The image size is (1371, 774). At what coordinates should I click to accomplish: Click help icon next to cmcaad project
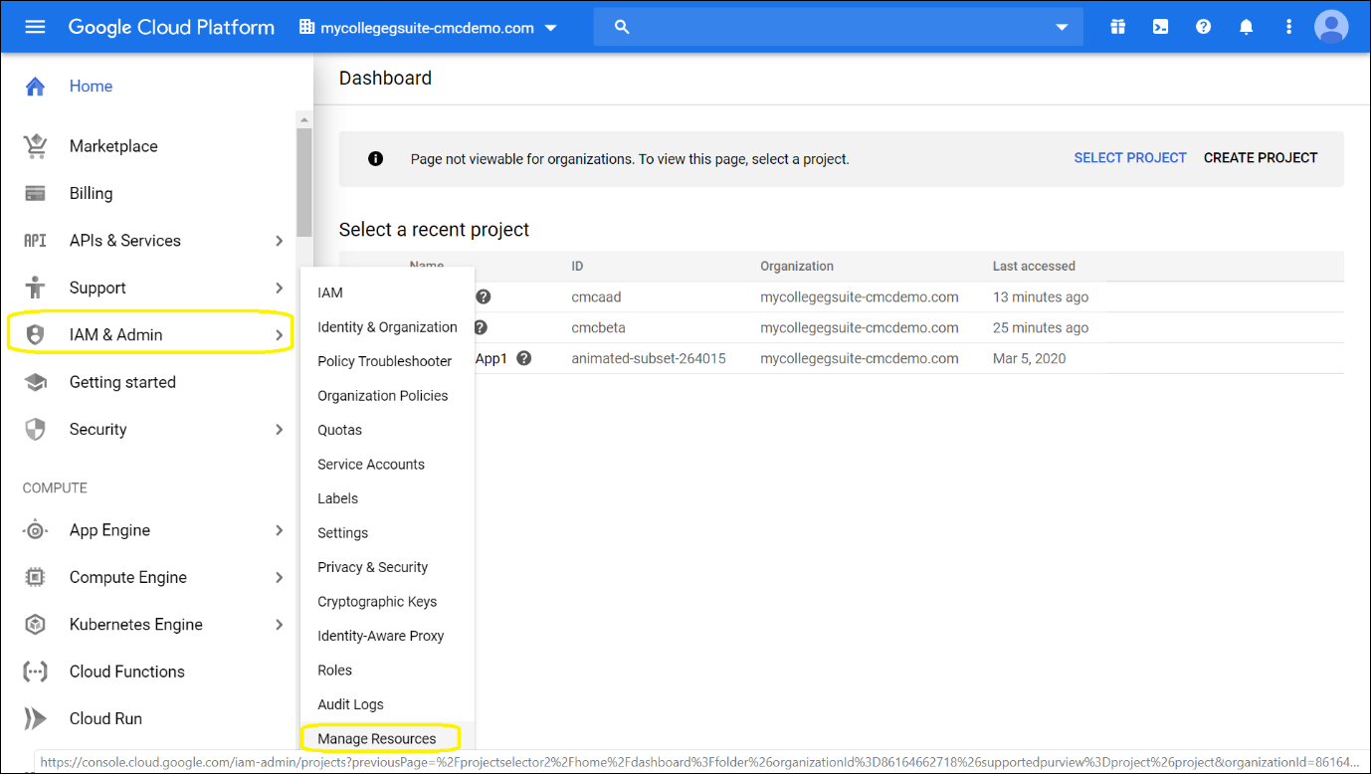484,296
